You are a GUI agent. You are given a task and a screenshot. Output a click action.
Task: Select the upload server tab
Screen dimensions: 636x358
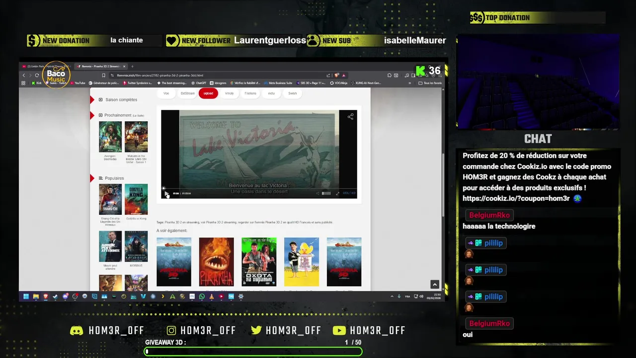208,93
